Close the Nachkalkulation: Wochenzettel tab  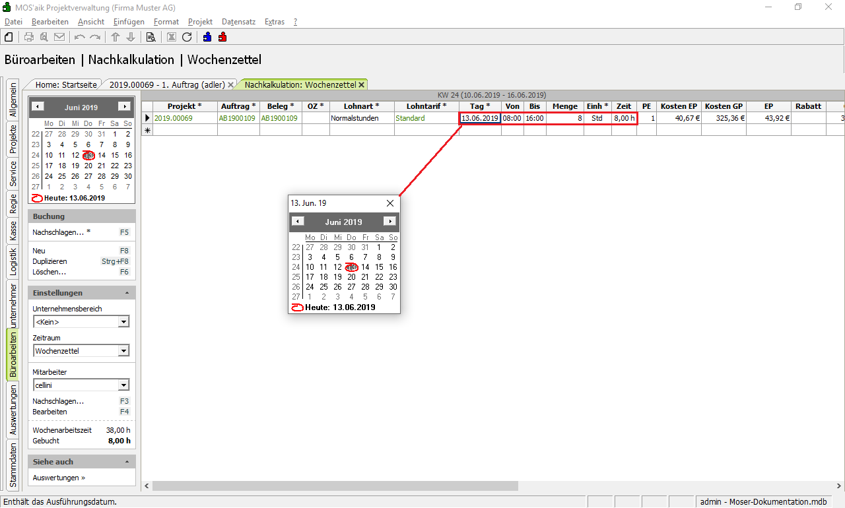362,85
